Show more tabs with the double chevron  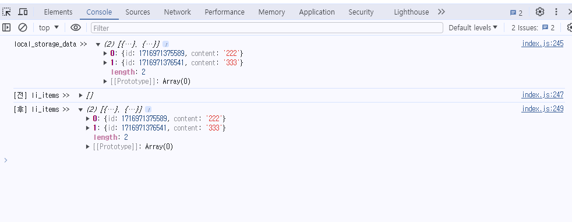(442, 12)
